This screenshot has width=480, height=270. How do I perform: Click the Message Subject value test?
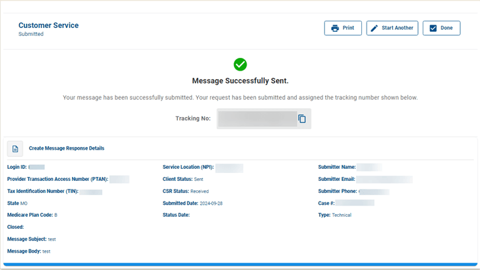click(x=52, y=239)
